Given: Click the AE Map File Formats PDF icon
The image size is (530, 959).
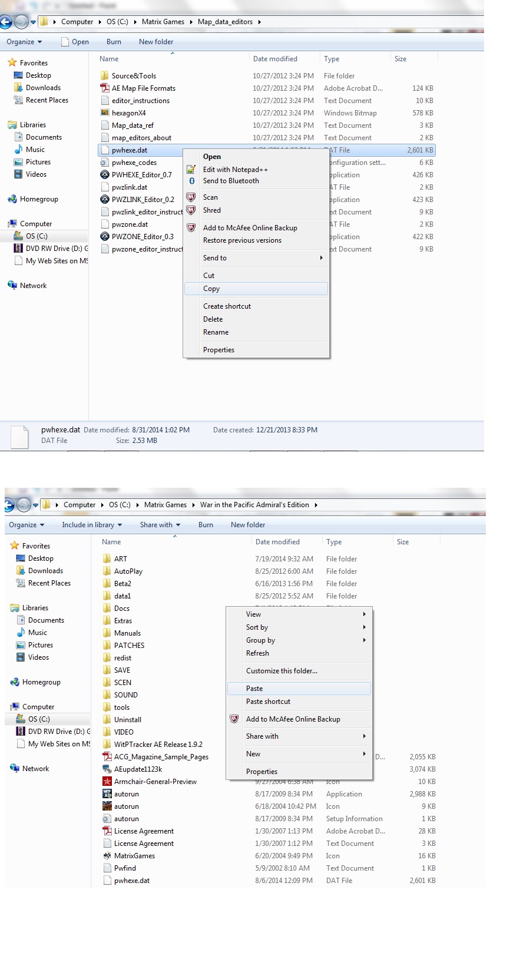Looking at the screenshot, I should tap(105, 88).
